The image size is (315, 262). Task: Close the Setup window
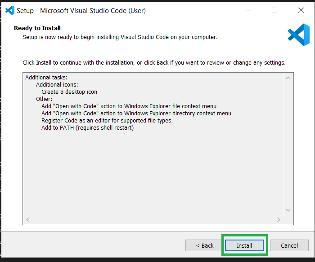(x=301, y=10)
